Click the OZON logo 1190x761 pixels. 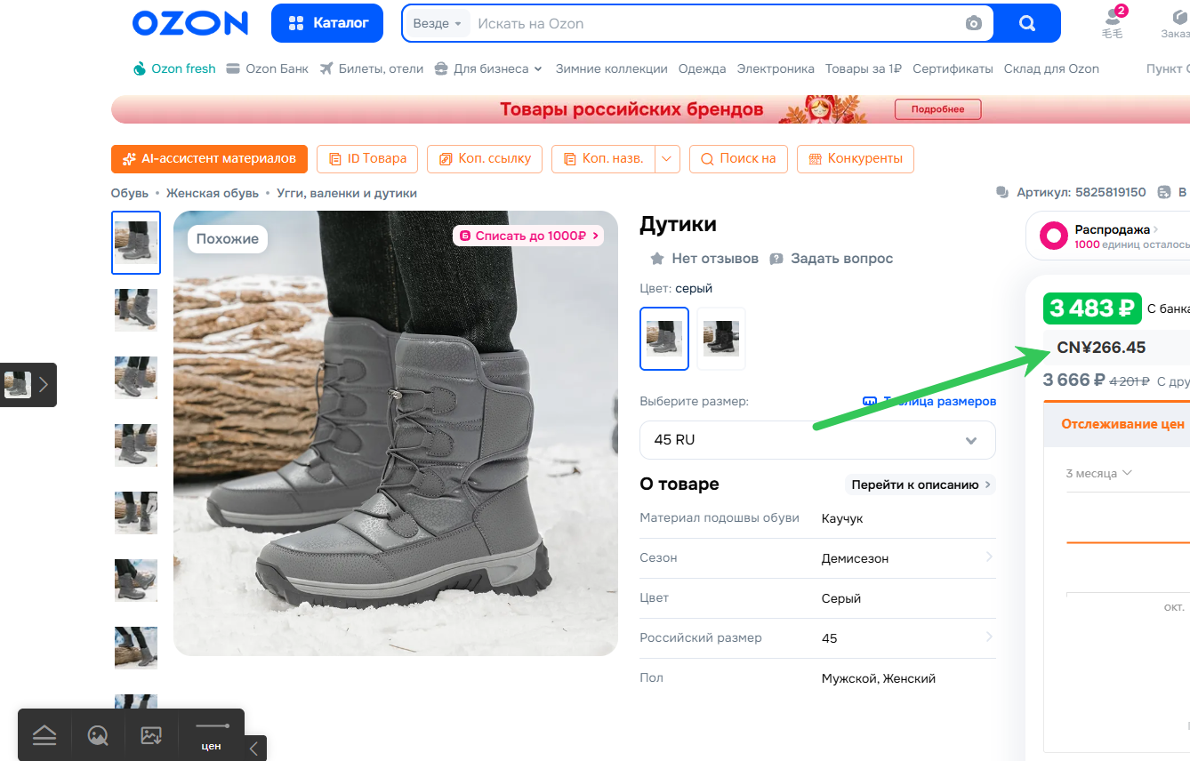click(x=190, y=23)
